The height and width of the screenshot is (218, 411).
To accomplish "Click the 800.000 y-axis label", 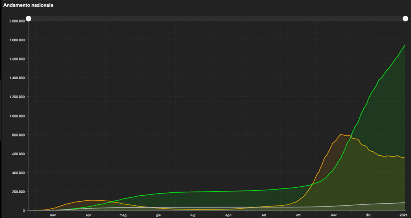I will click(x=18, y=135).
